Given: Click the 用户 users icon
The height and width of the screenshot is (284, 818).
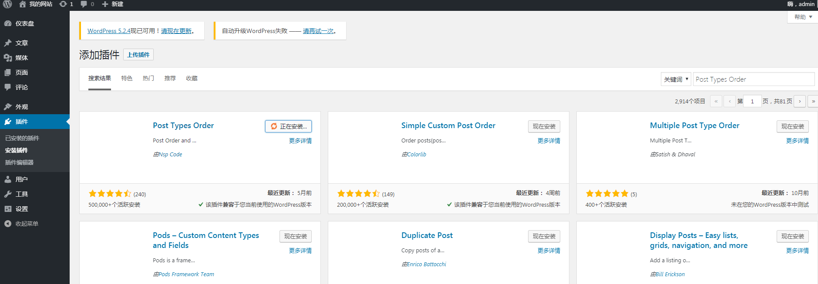Looking at the screenshot, I should tap(8, 179).
